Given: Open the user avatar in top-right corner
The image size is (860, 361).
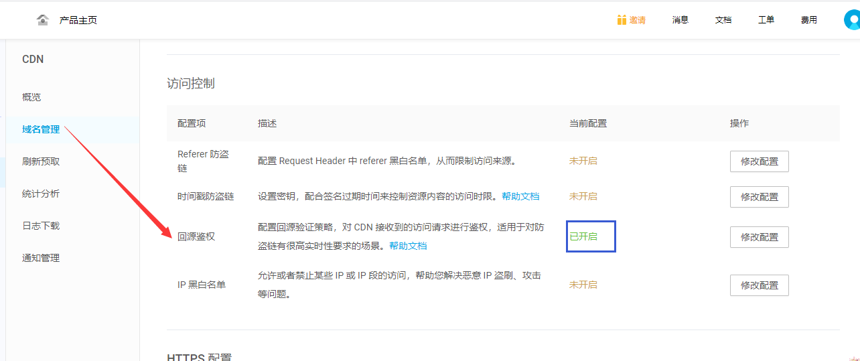Looking at the screenshot, I should point(852,20).
